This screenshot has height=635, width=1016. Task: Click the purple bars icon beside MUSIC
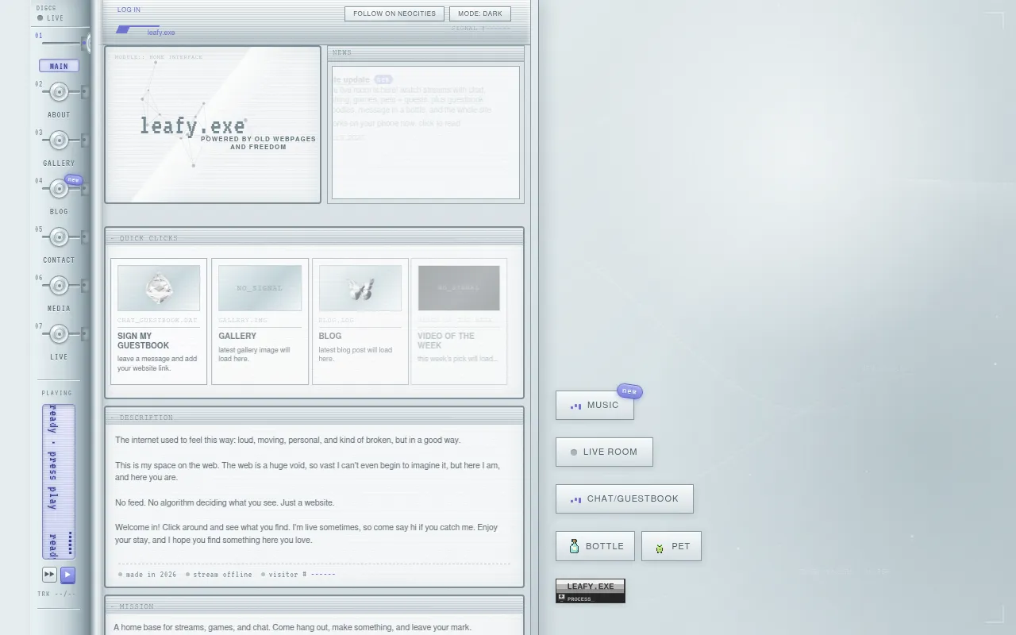pos(575,406)
